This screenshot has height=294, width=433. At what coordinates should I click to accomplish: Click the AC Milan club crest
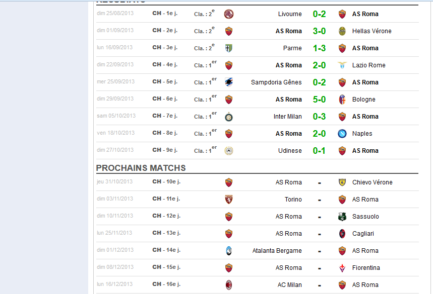[x=229, y=285]
